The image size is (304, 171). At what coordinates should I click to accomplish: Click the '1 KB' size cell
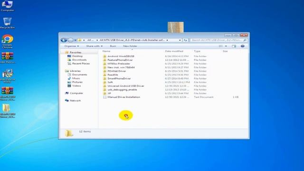[x=236, y=97]
